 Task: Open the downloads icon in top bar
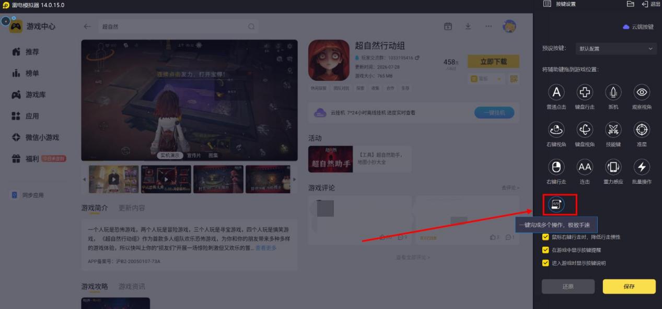468,26
